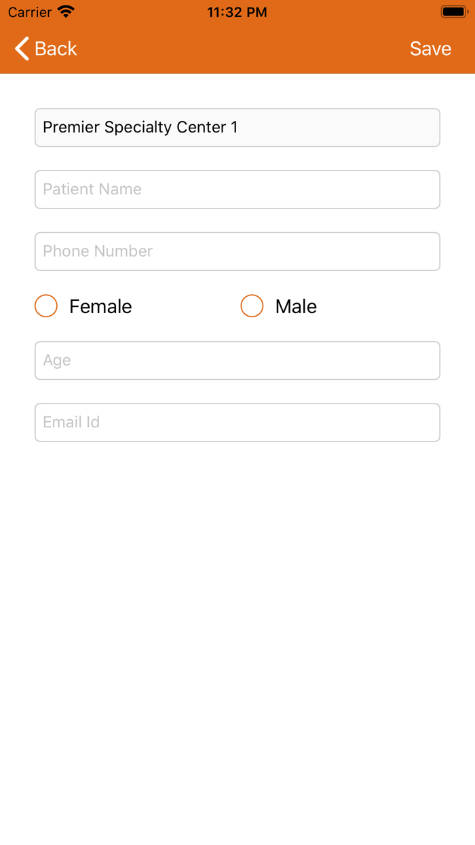Tap empty middle of orange navigation bar
The image size is (475, 845).
tap(237, 49)
